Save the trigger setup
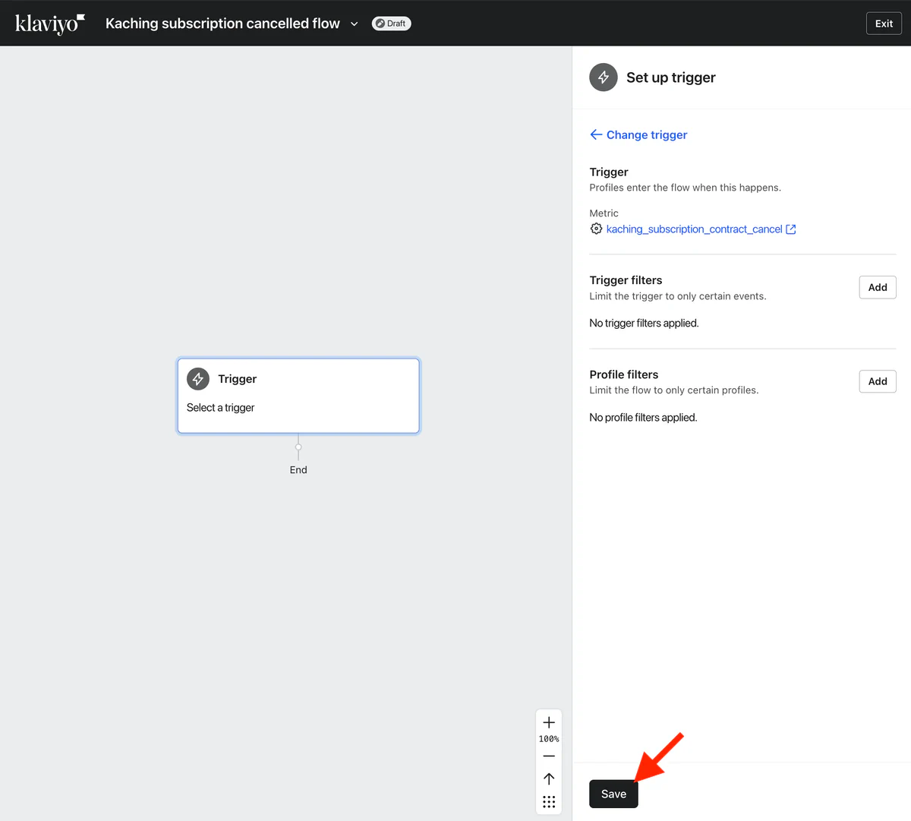The image size is (911, 821). (x=613, y=794)
